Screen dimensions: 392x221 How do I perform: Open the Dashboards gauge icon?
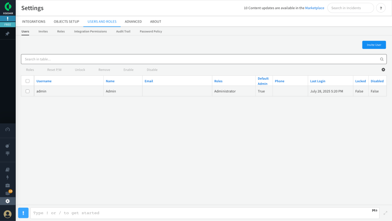[x=8, y=130]
